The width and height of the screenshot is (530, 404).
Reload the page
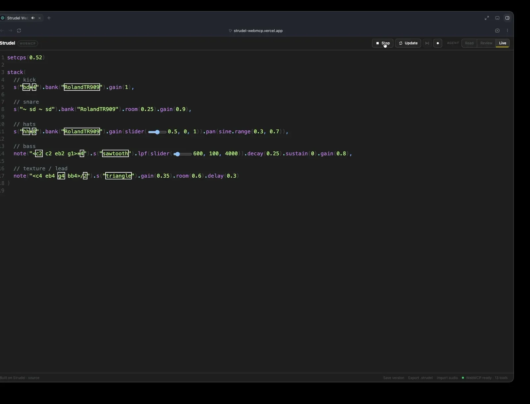coord(19,30)
